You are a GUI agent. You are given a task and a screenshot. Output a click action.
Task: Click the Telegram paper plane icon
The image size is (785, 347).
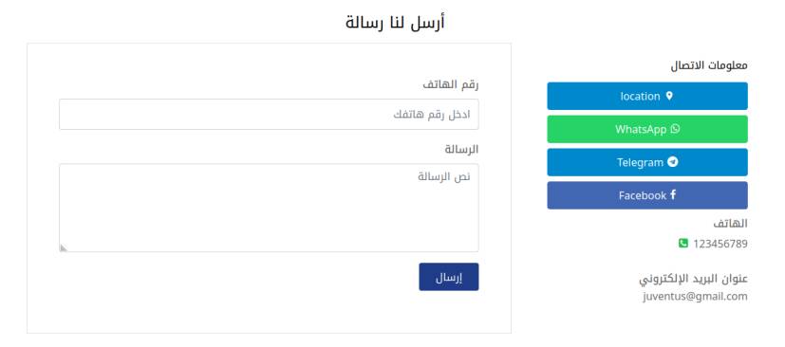pyautogui.click(x=673, y=162)
